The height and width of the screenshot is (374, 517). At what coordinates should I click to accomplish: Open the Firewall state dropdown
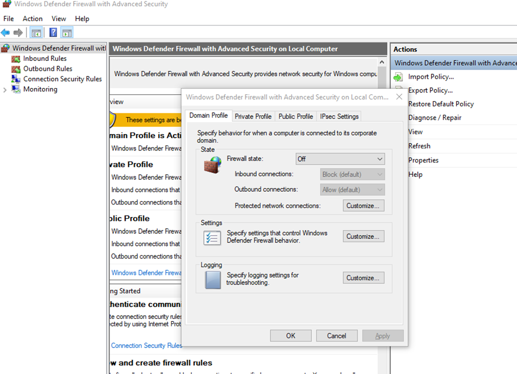pos(340,158)
